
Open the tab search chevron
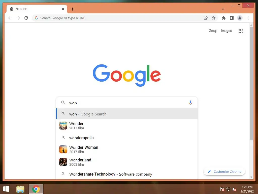[x=223, y=9]
